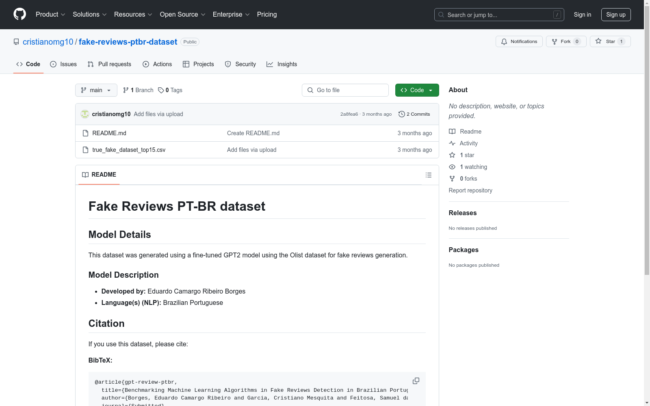
Task: Open the Open Source dropdown
Action: [183, 15]
